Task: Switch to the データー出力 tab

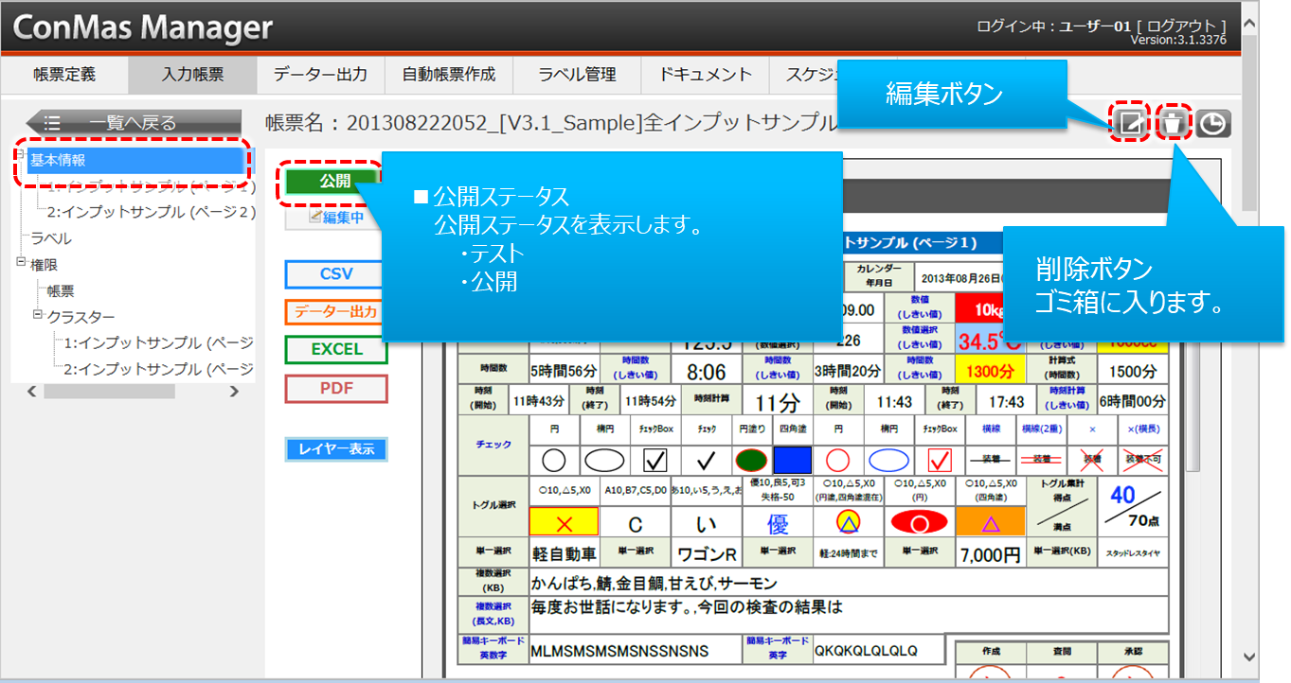Action: (x=320, y=75)
